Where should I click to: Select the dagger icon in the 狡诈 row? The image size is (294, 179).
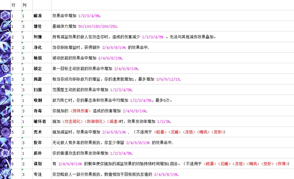pyautogui.click(x=5, y=143)
